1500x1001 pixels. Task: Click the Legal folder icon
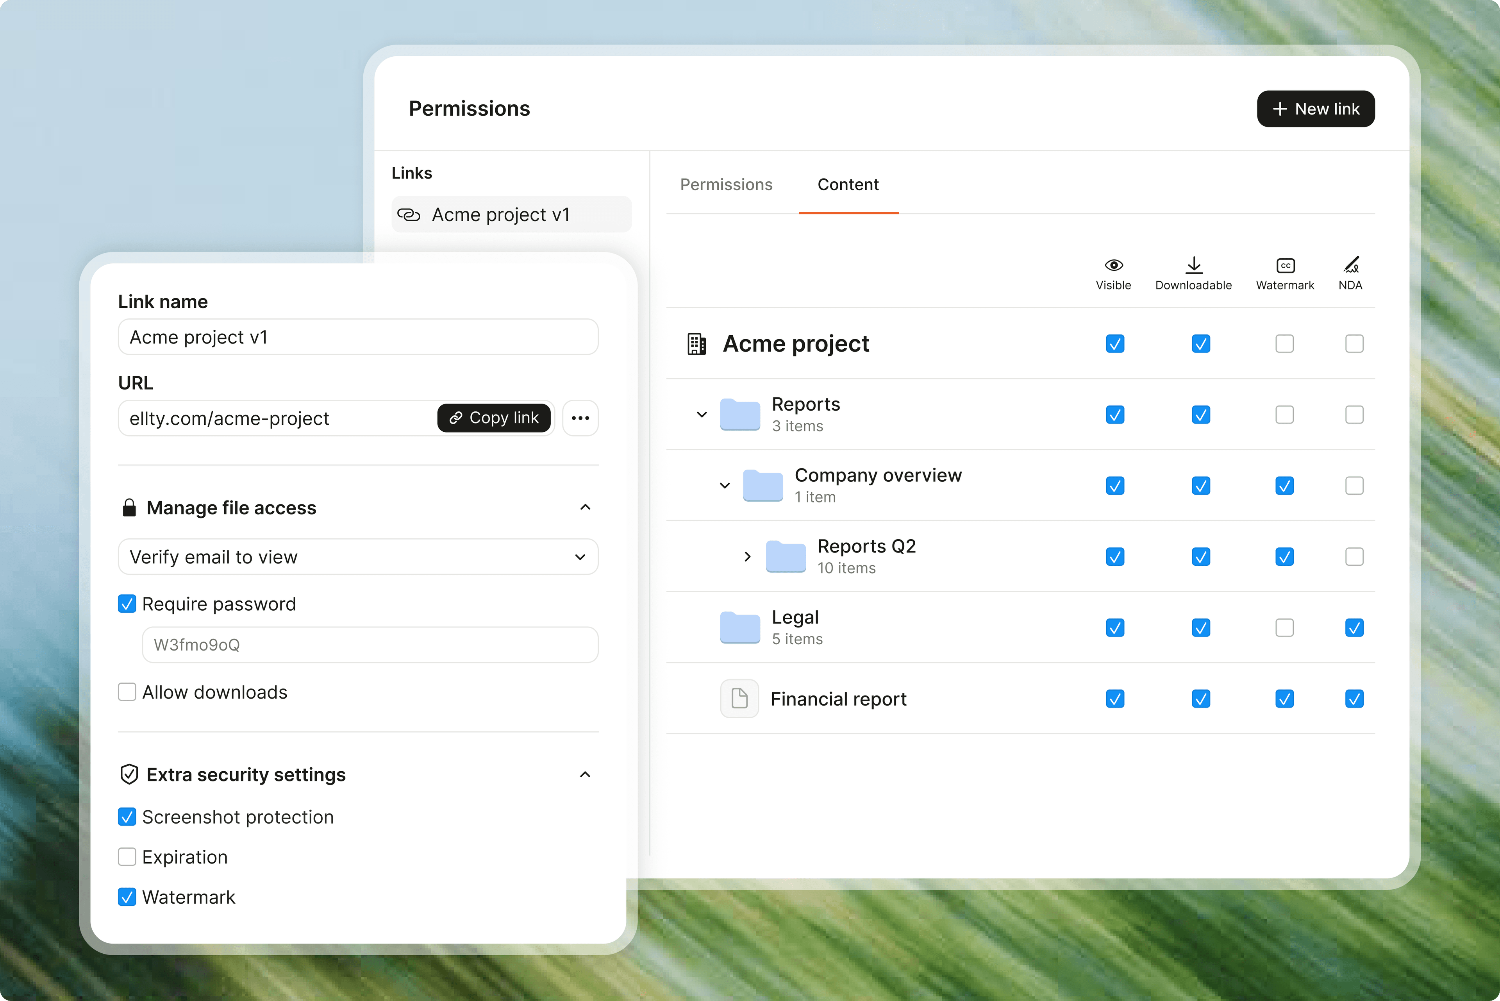(740, 627)
